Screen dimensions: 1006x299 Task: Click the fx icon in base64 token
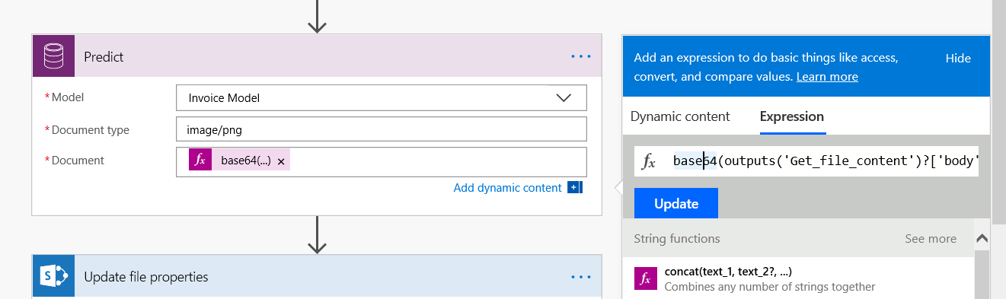click(200, 161)
